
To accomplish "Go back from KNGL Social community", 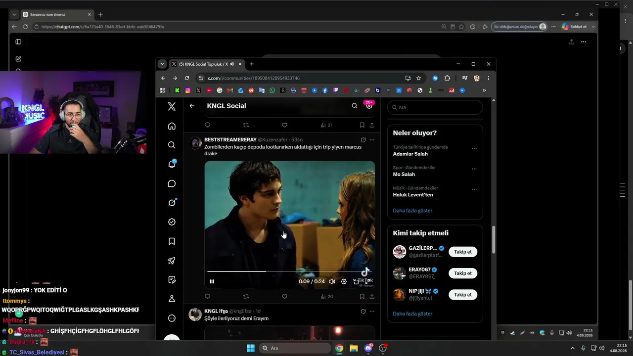I will pyautogui.click(x=192, y=106).
